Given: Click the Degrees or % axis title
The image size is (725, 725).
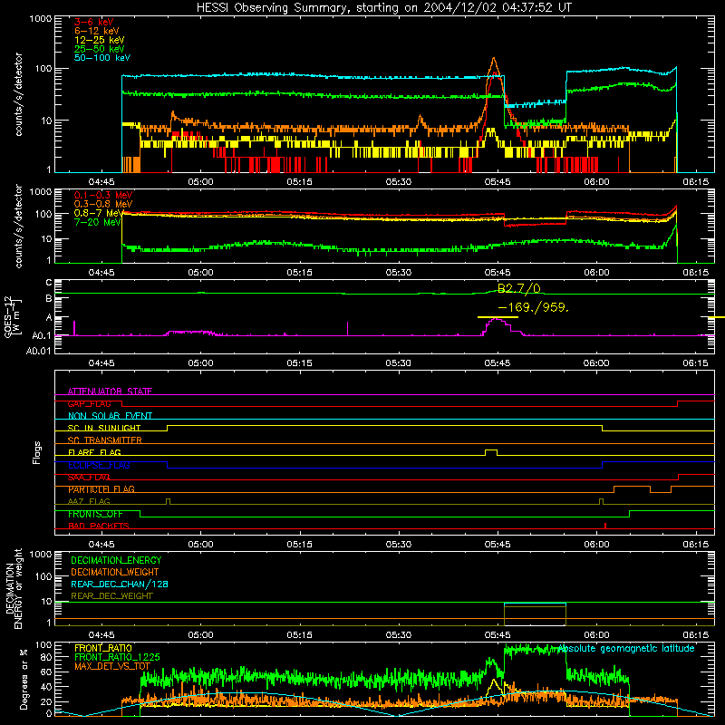Looking at the screenshot, I should 24,680.
